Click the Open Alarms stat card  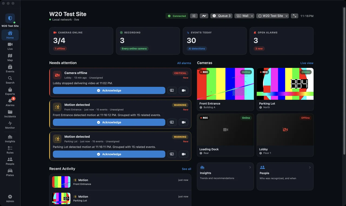click(282, 41)
